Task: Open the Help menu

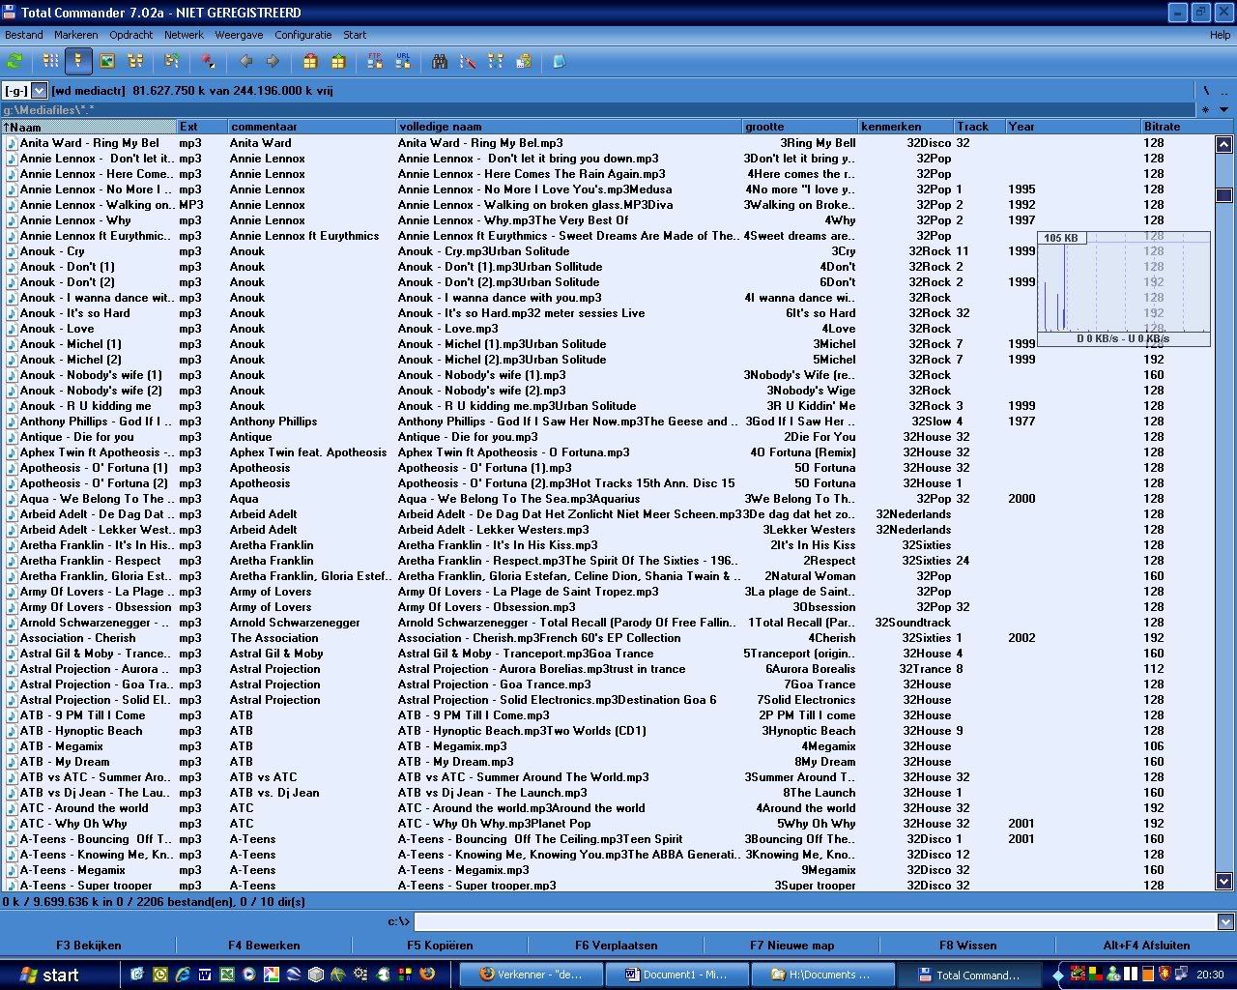Action: 1220,35
